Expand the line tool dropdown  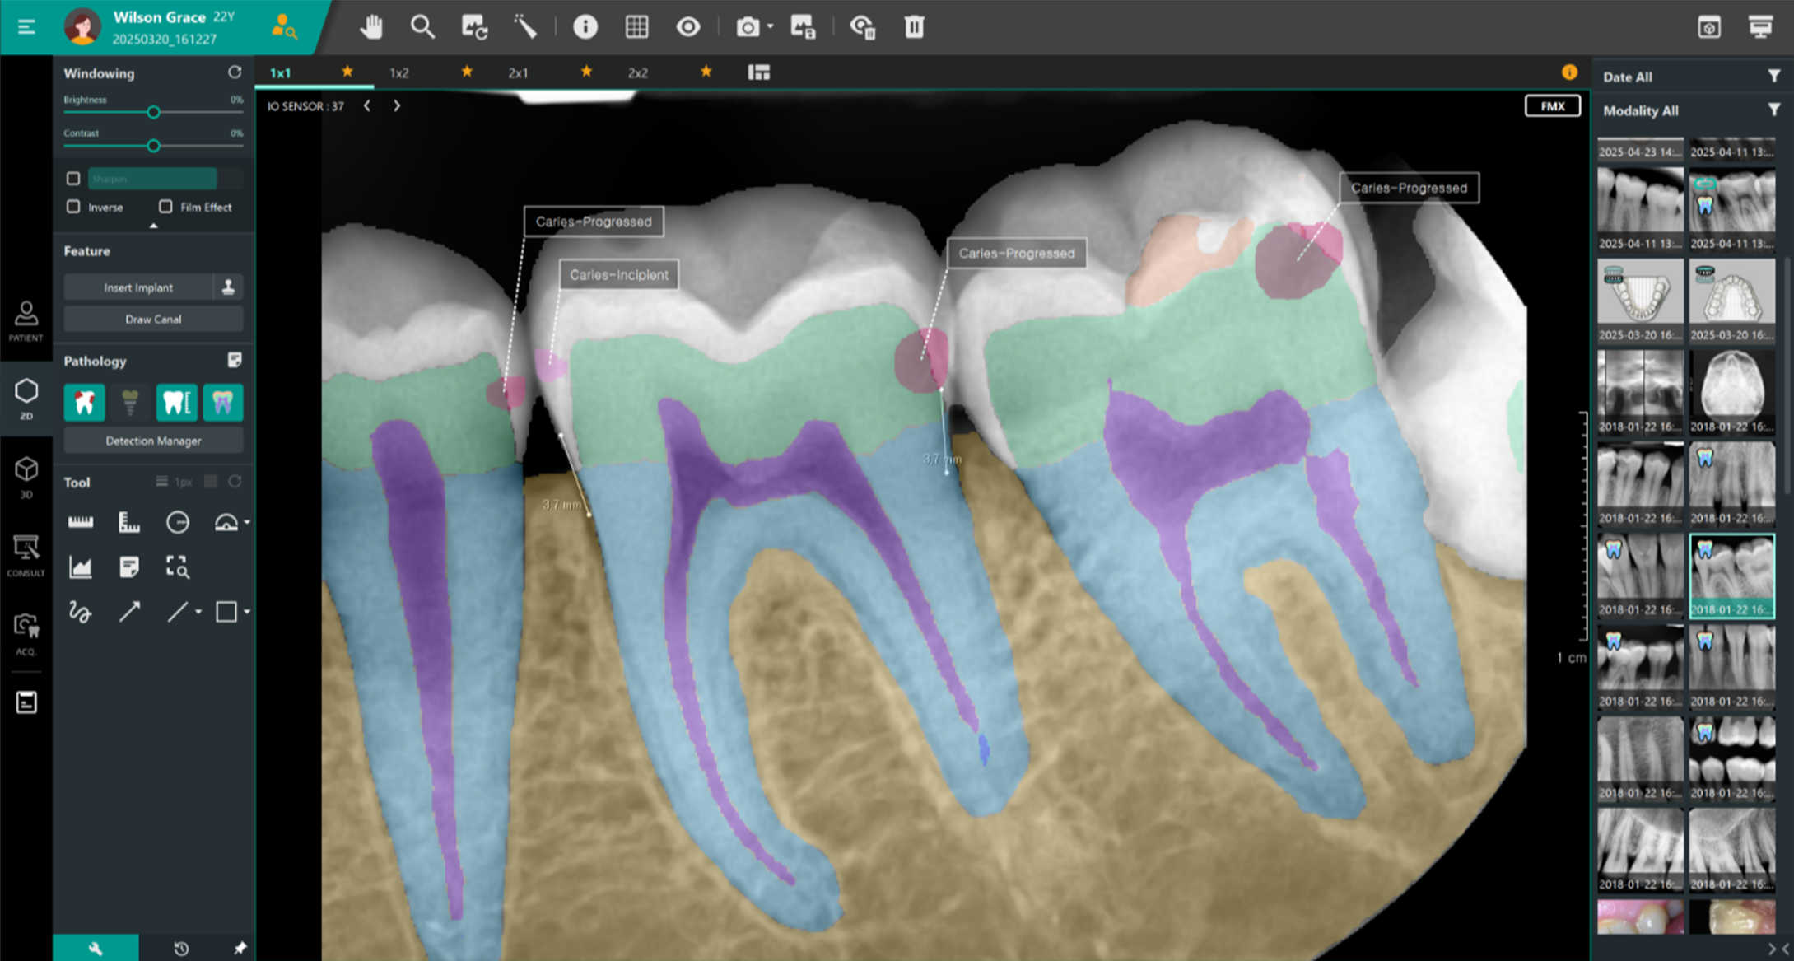coord(198,612)
